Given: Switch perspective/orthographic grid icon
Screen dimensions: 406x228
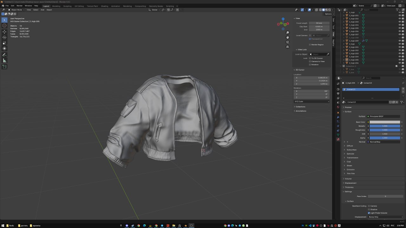Looking at the screenshot, I should pos(288,47).
